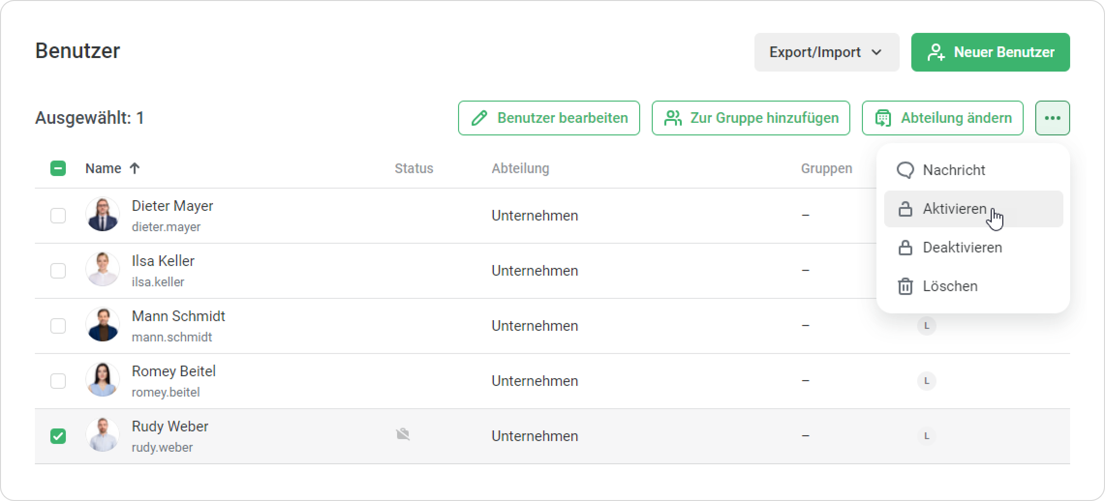Tick the checkbox beside Romey Beitel
Viewport: 1105px width, 501px height.
[58, 381]
